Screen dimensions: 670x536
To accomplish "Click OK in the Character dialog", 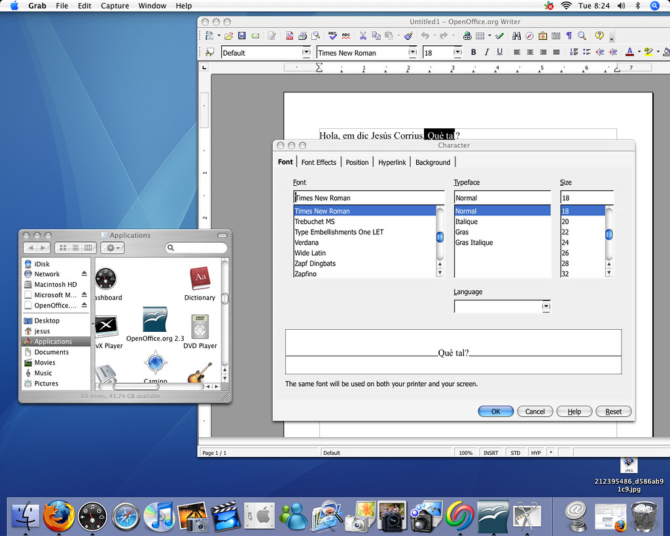I will click(x=496, y=412).
